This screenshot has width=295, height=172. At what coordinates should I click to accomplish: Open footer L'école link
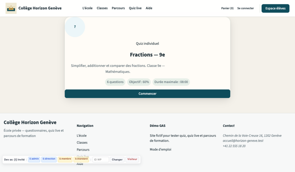pos(82,135)
